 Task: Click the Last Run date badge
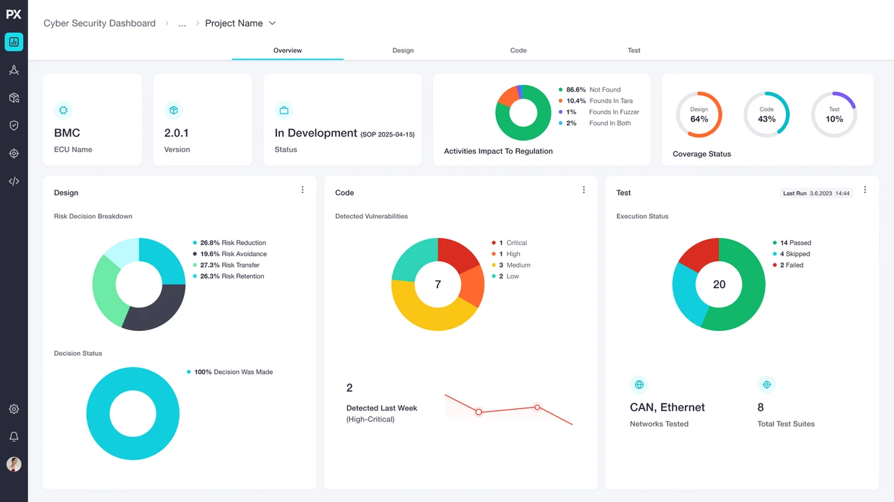pyautogui.click(x=816, y=193)
